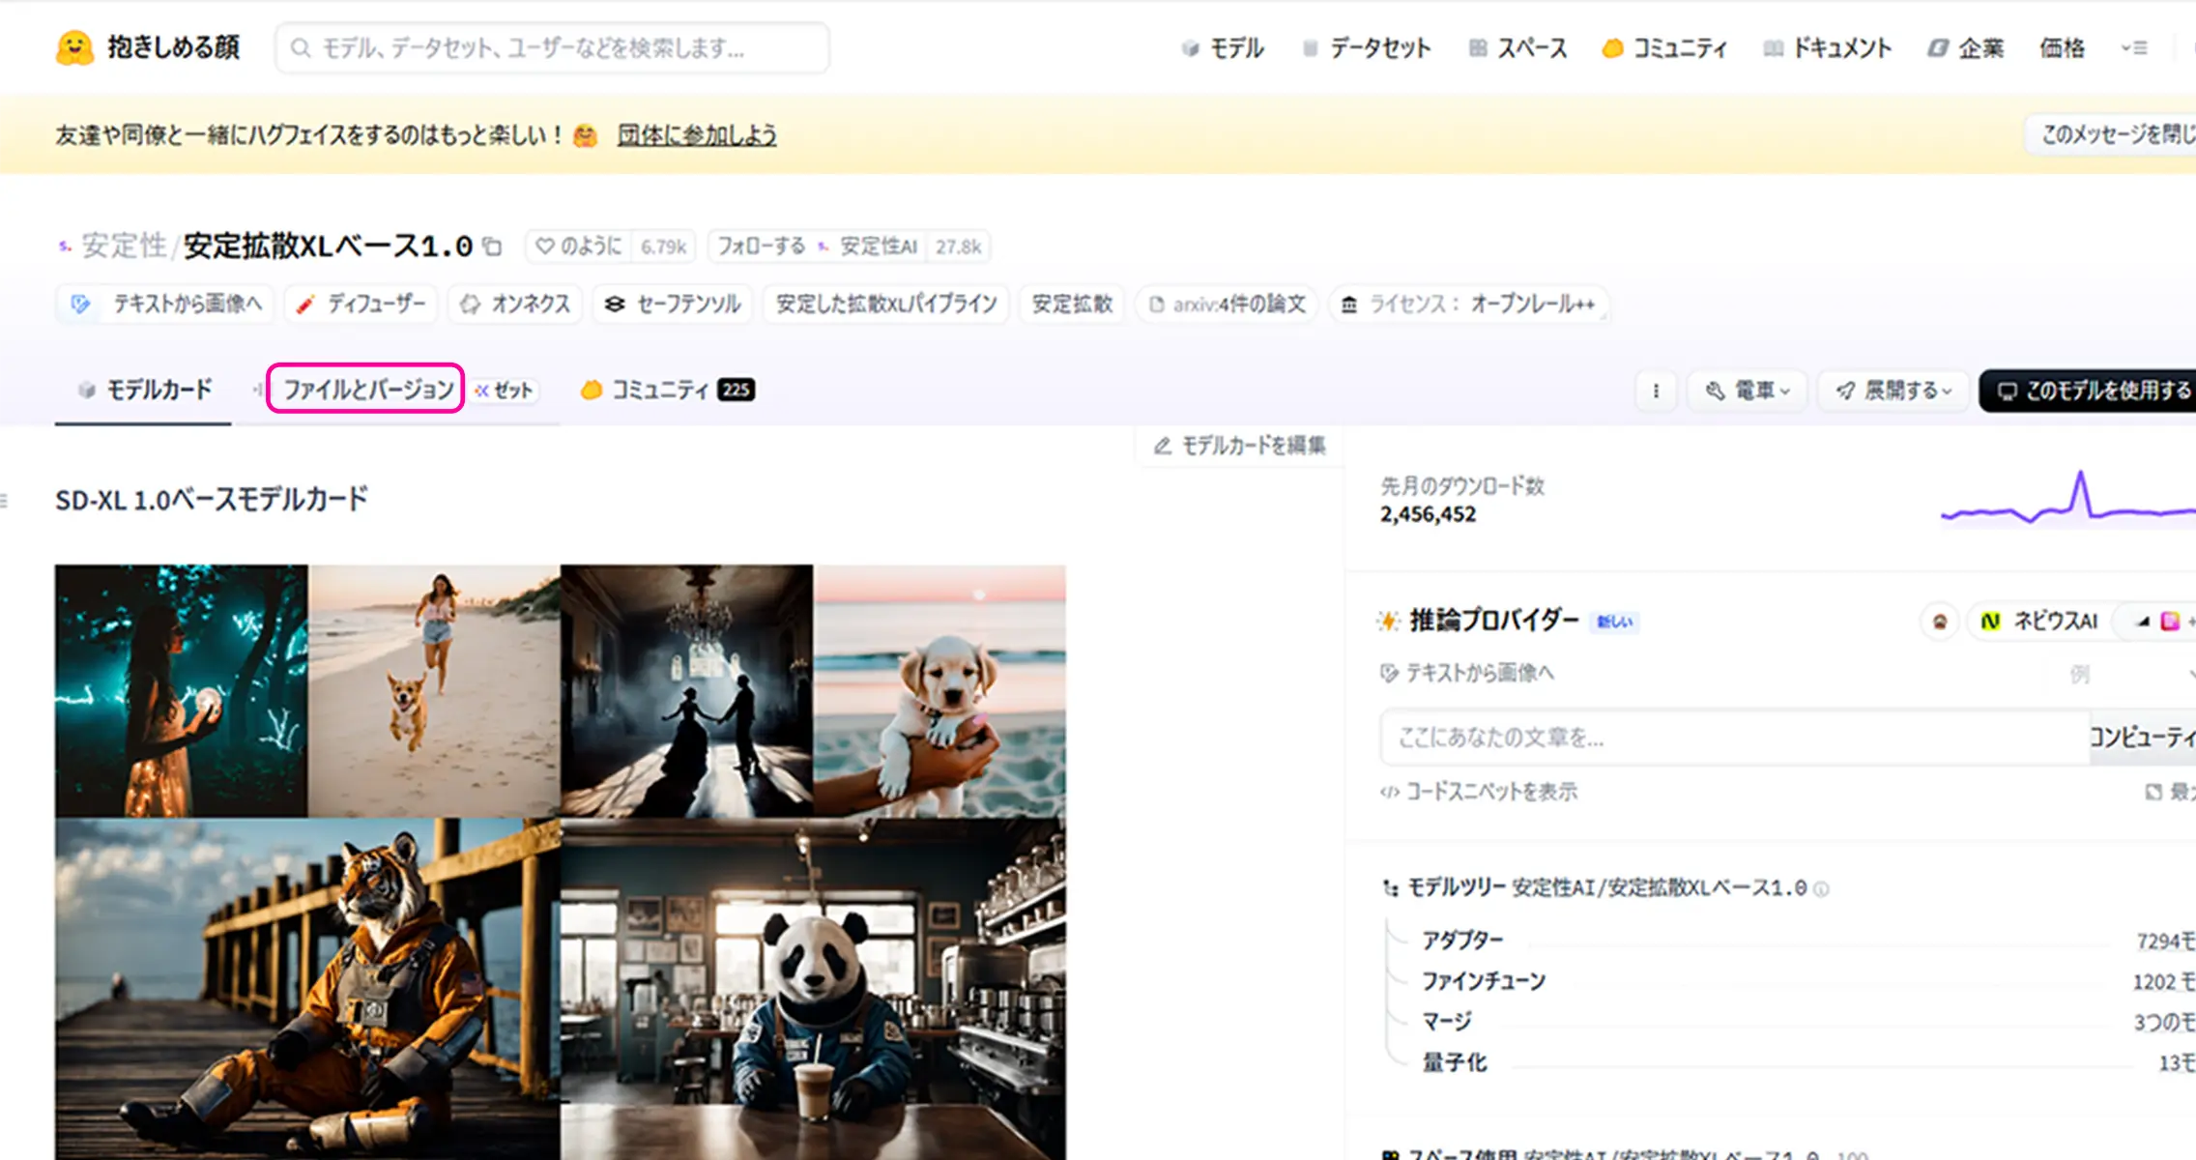
Task: Click info icon beside モデルツリー title
Action: tap(1821, 889)
